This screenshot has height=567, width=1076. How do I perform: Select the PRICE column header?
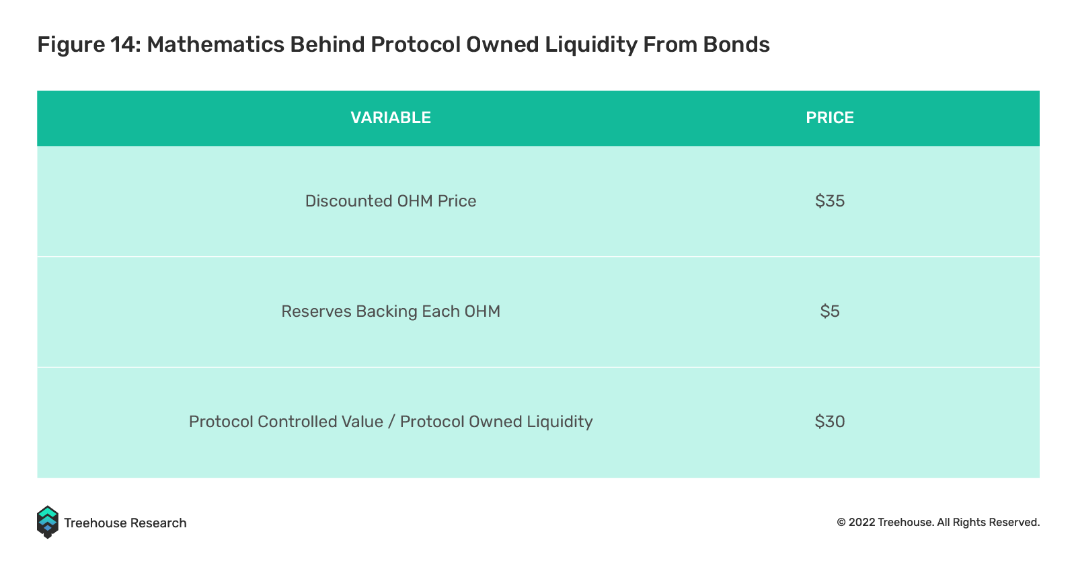coord(830,118)
